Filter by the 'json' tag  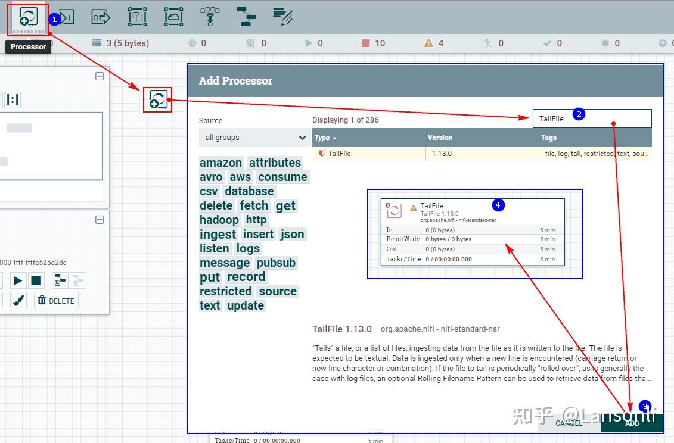pos(292,234)
